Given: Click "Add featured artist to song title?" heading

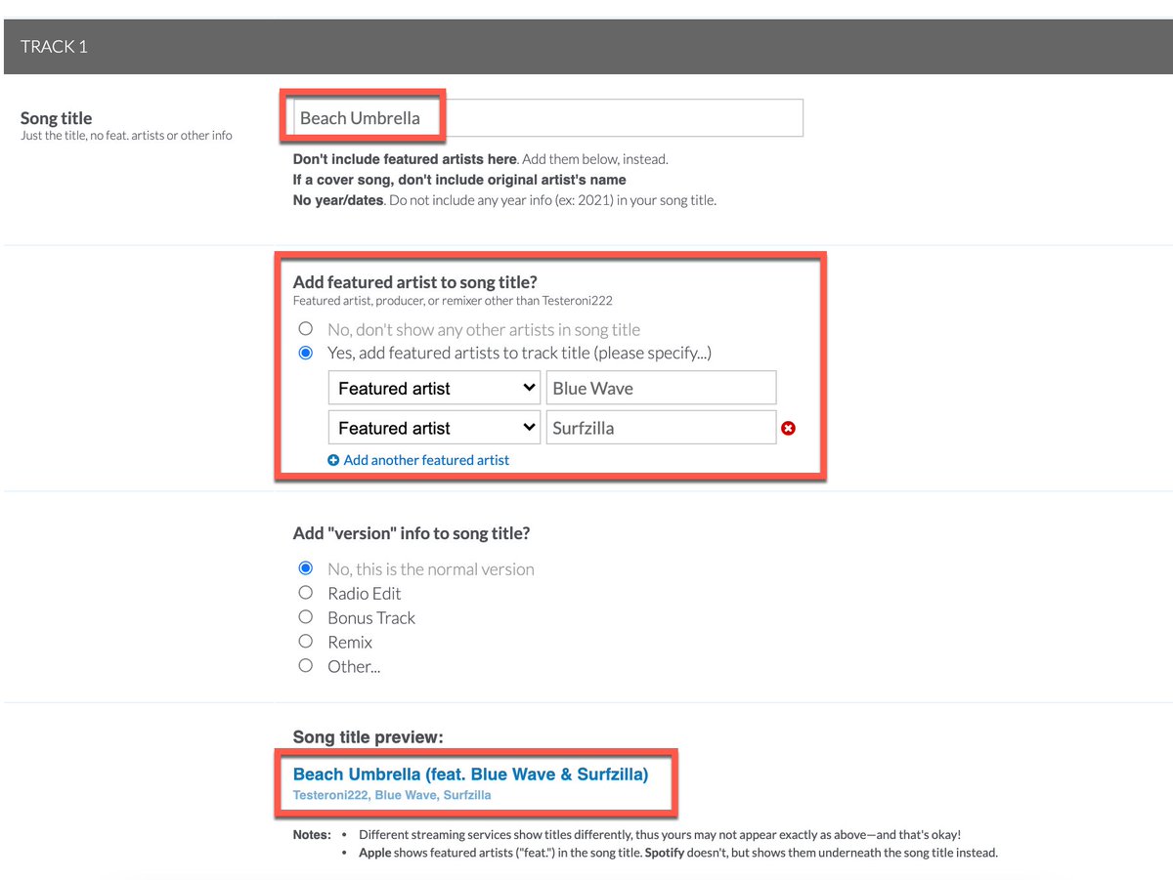Looking at the screenshot, I should click(x=415, y=283).
